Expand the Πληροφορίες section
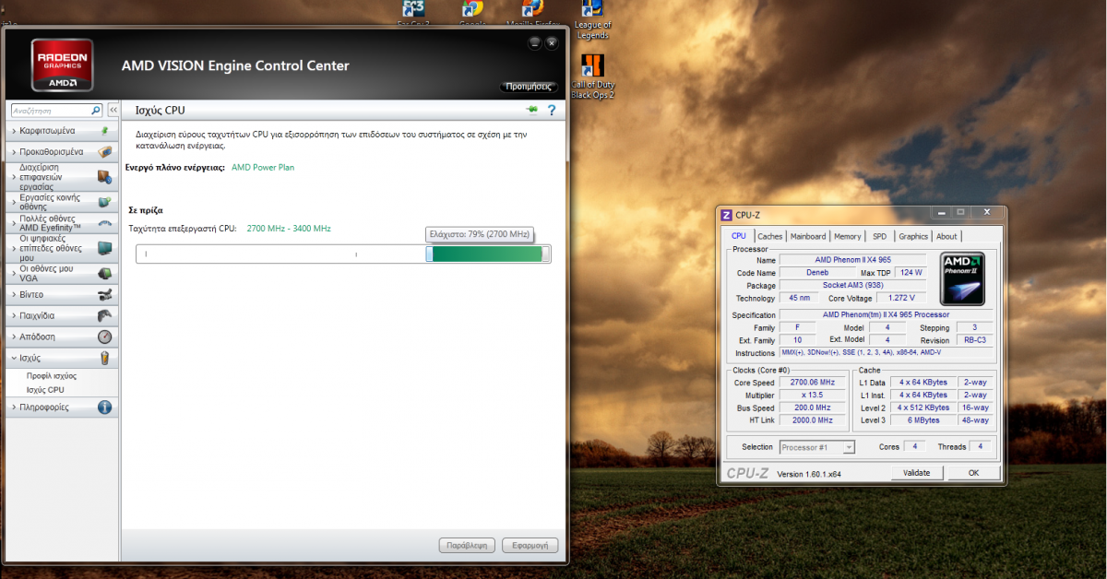This screenshot has width=1107, height=579. (61, 407)
